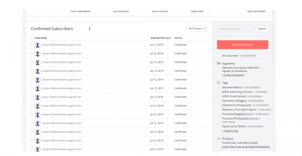Open subscriber olivya+35@convertkit-support.com
The width and height of the screenshot is (302, 156).
pos(62,45)
